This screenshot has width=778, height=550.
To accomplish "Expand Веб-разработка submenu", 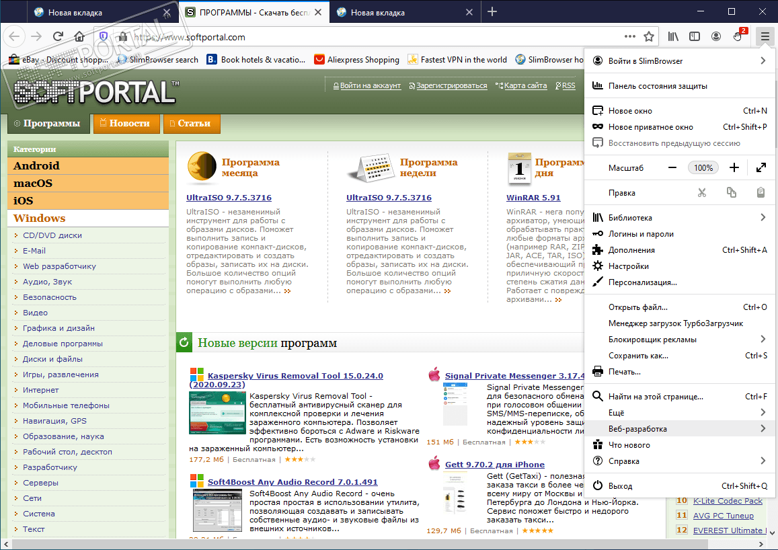I will point(679,428).
